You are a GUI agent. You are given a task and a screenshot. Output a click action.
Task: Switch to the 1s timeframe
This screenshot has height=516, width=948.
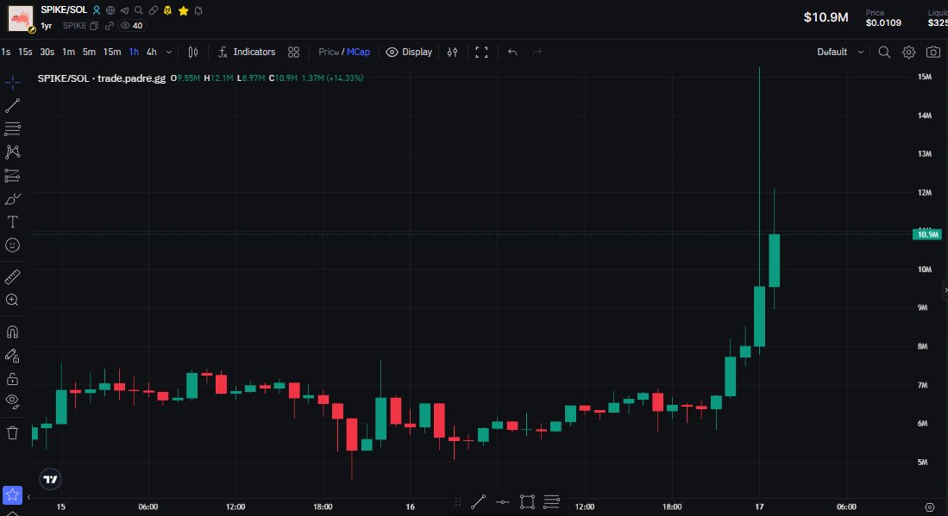[x=5, y=52]
